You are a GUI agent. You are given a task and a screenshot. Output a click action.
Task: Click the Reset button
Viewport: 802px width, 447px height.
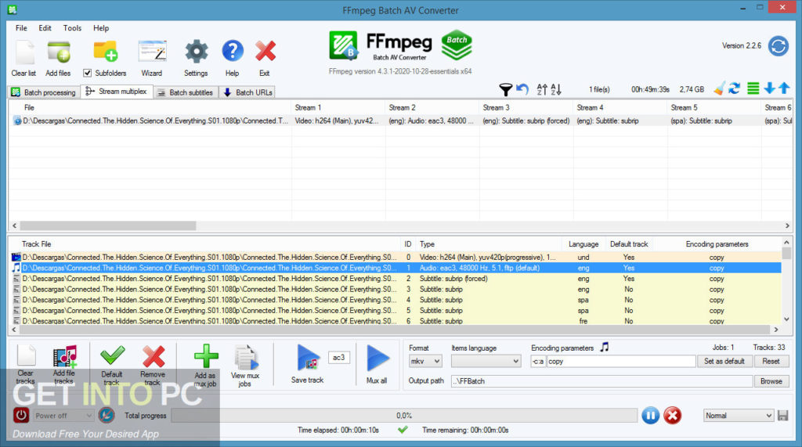(771, 361)
